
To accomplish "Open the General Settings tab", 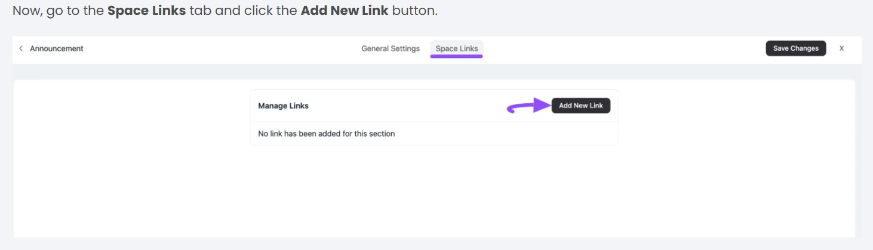I will [x=391, y=48].
